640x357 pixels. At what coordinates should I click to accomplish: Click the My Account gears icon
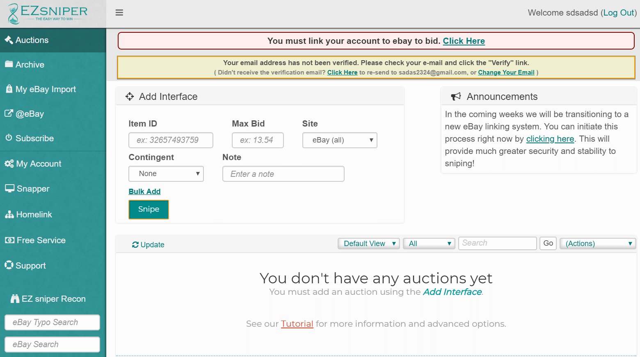coord(9,163)
